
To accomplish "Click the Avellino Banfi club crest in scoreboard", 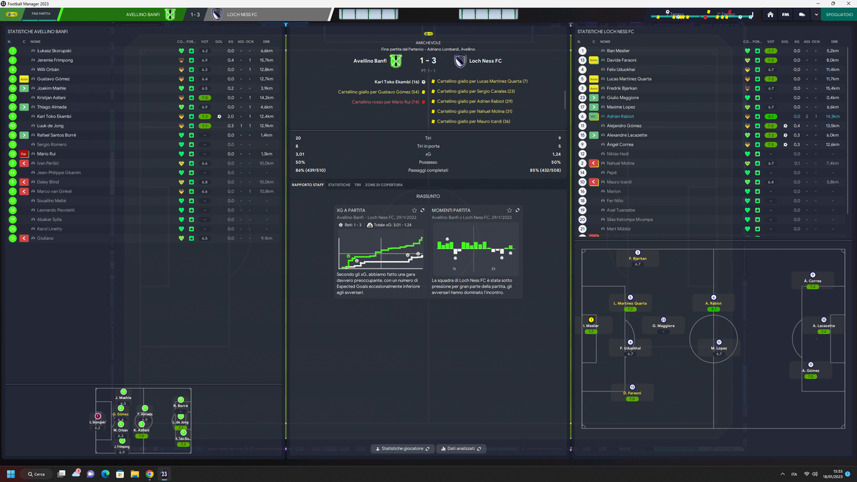I will point(396,61).
